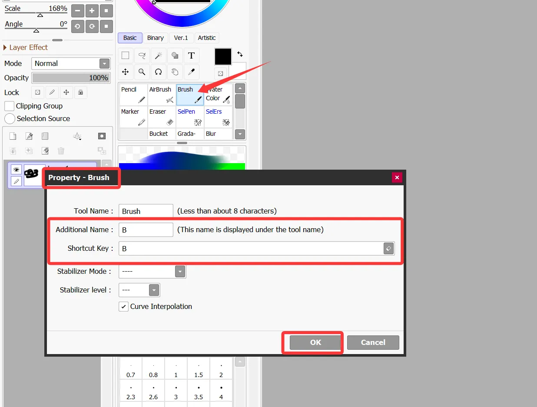Toggle Lock moving icon
This screenshot has height=407, width=537.
[66, 92]
